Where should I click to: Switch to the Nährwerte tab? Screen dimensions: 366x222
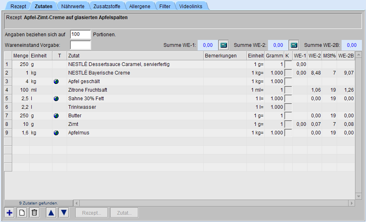[72, 6]
